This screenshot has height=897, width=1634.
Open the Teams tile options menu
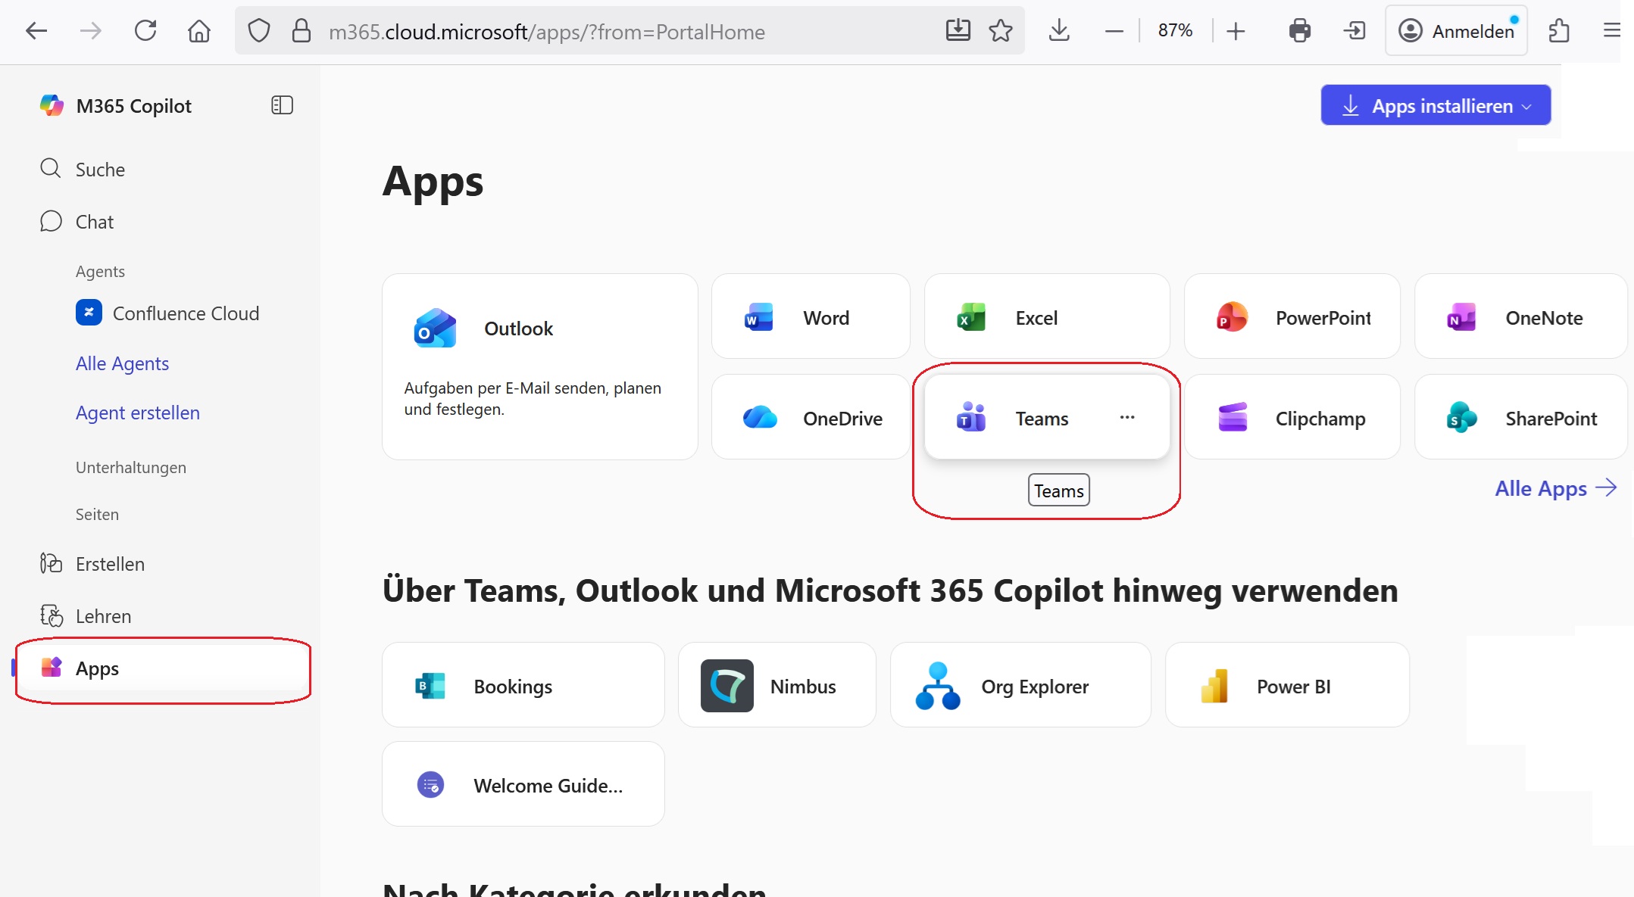click(1127, 417)
